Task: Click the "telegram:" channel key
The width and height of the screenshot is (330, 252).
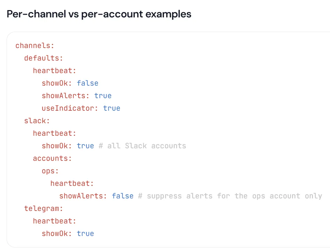Action: click(44, 208)
